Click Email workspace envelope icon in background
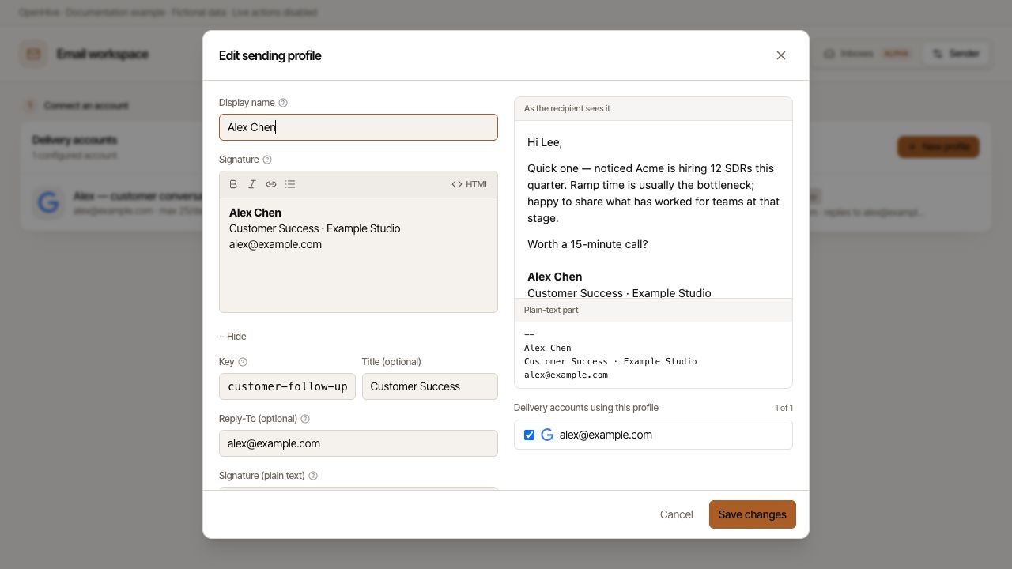This screenshot has height=569, width=1012. click(34, 55)
